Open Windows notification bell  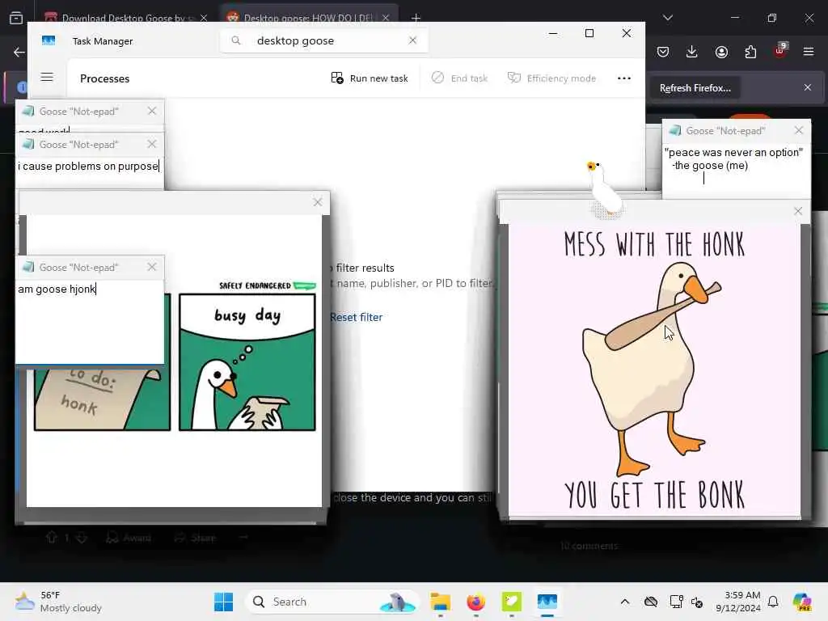tap(773, 602)
